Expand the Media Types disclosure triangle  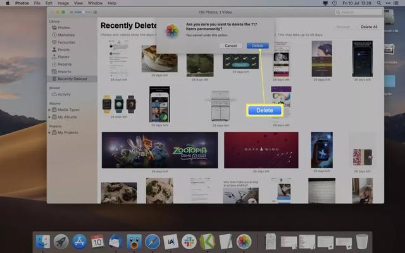pos(49,109)
